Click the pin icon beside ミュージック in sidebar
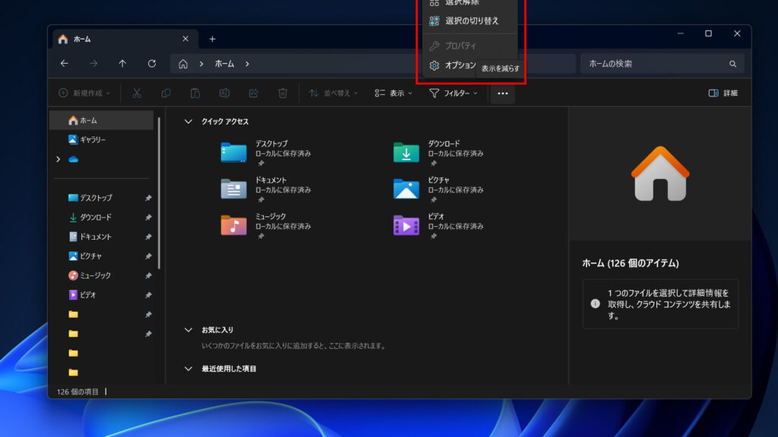 [x=148, y=275]
